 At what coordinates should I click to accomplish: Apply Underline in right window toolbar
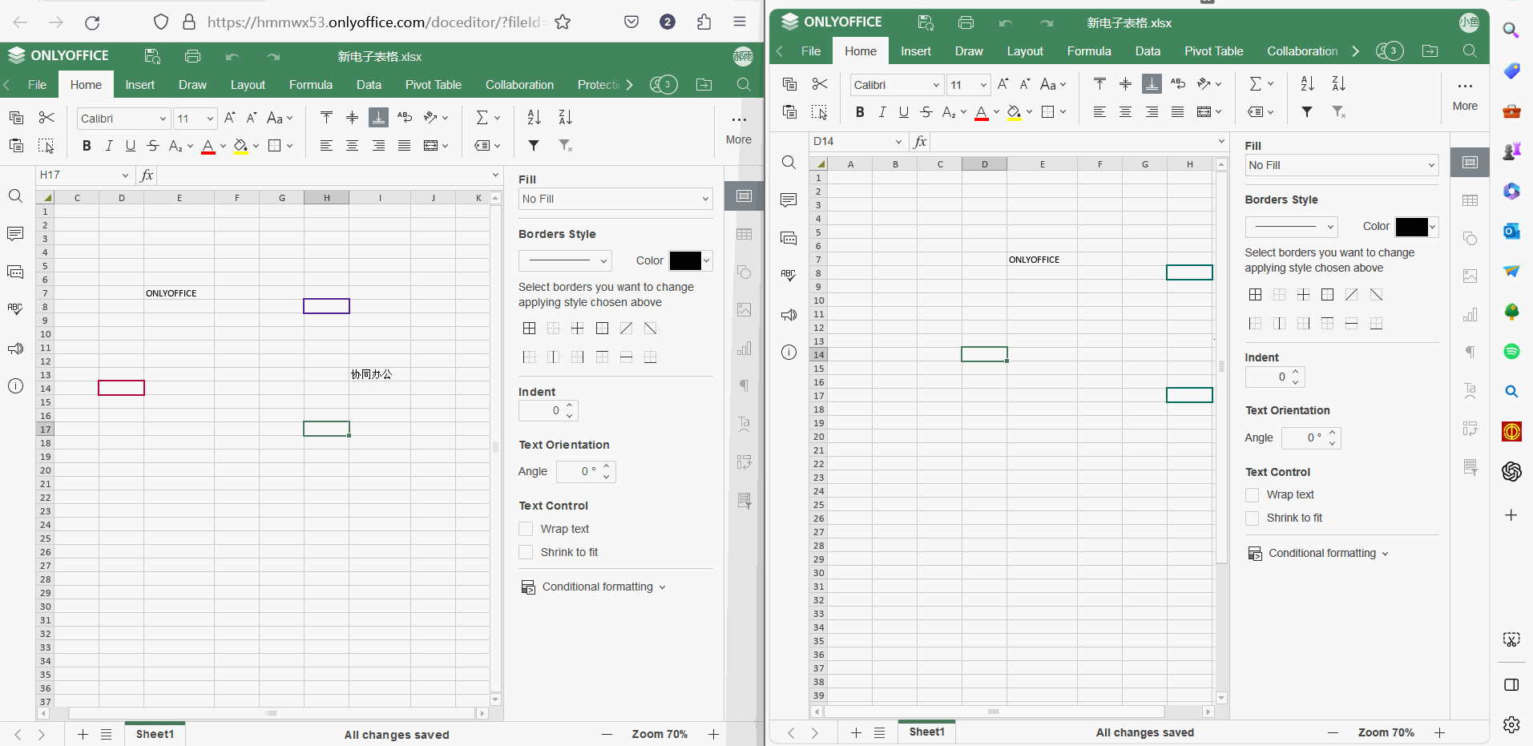click(x=904, y=112)
